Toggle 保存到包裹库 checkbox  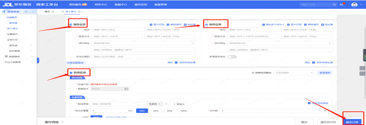(x=309, y=103)
